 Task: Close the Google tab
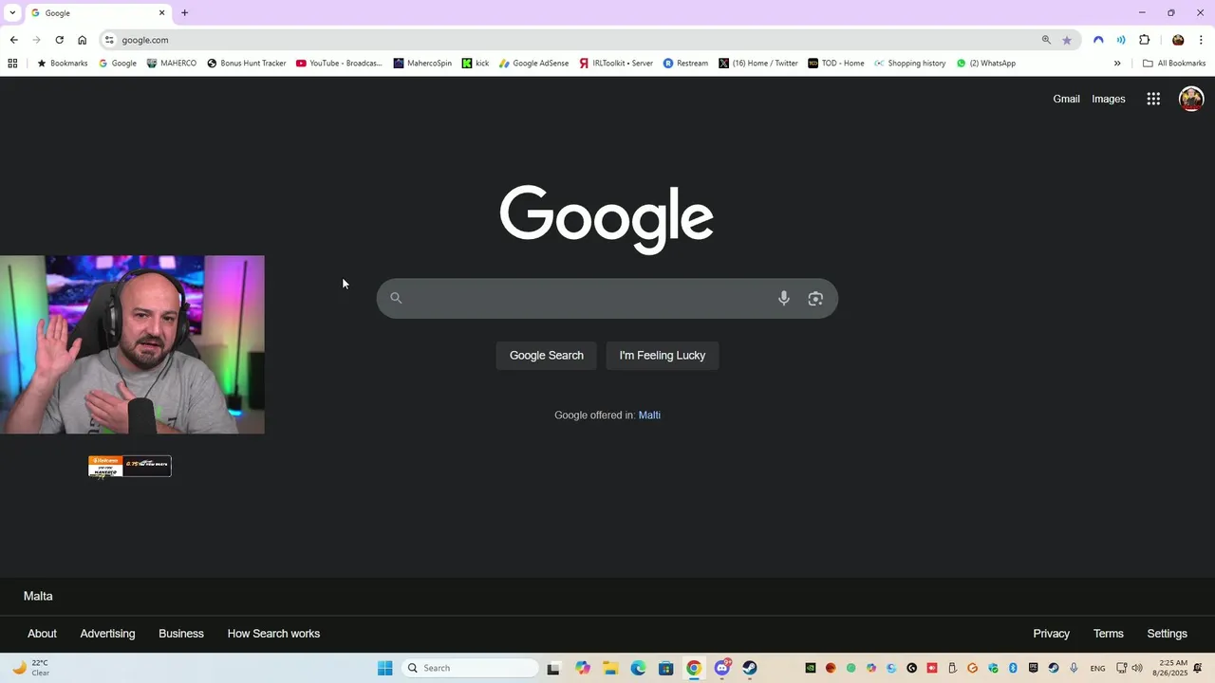pyautogui.click(x=161, y=13)
